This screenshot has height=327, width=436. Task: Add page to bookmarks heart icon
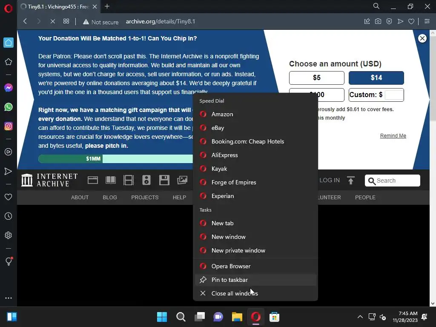(x=411, y=21)
